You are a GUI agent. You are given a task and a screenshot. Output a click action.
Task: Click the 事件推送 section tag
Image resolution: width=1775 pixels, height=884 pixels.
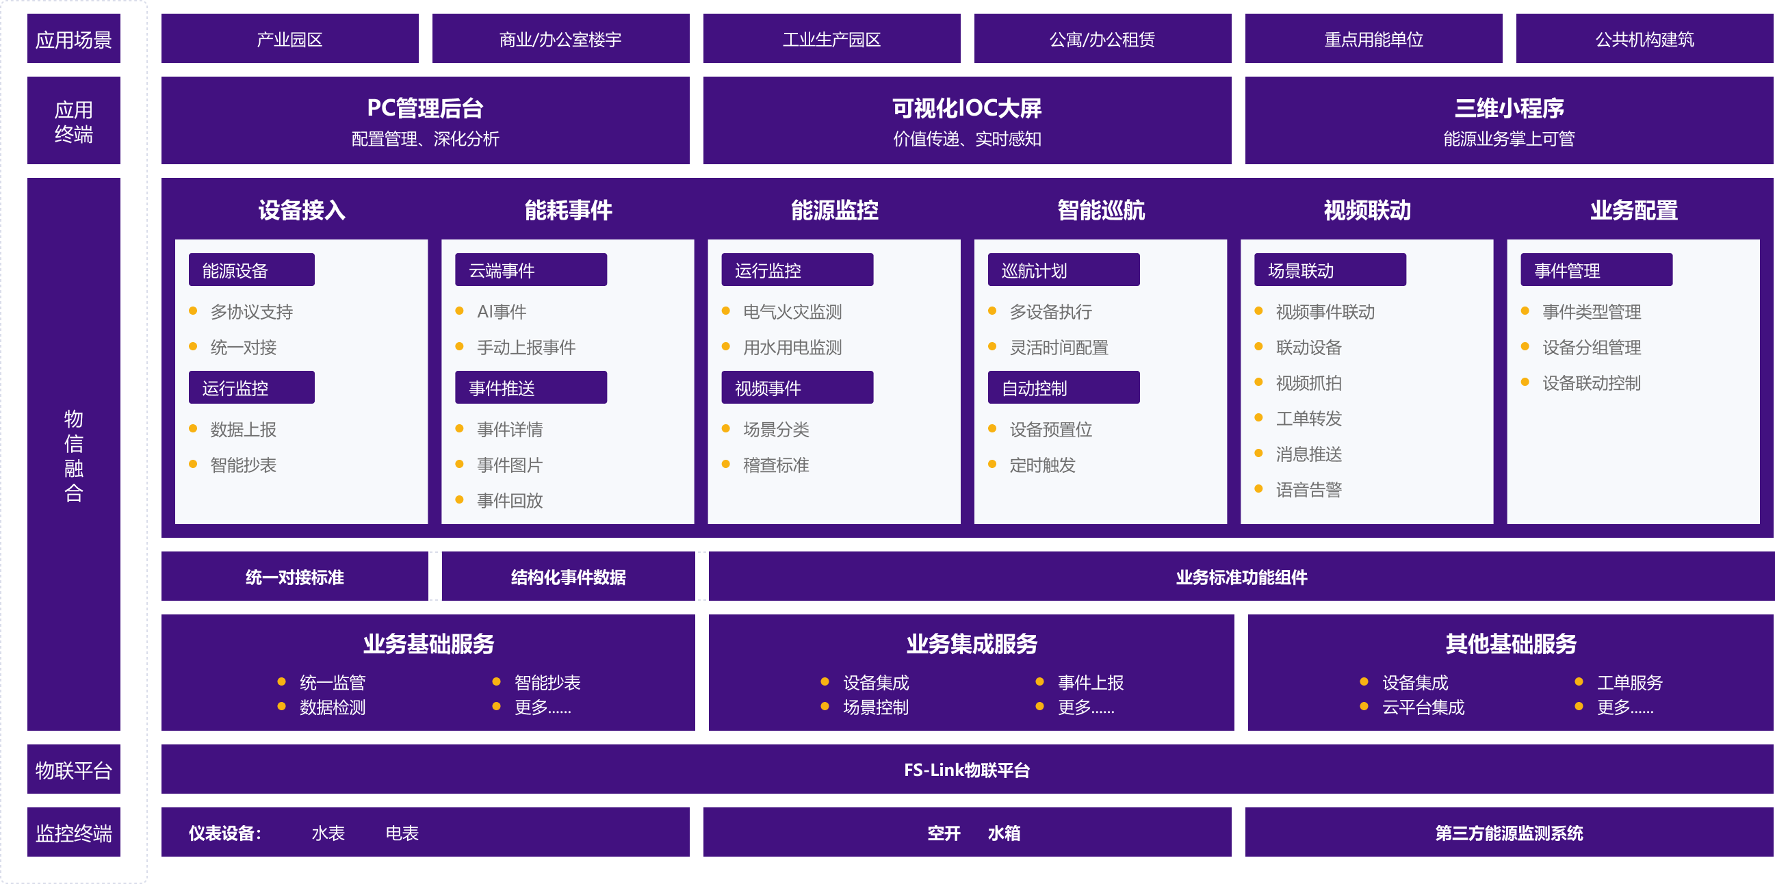click(x=530, y=387)
